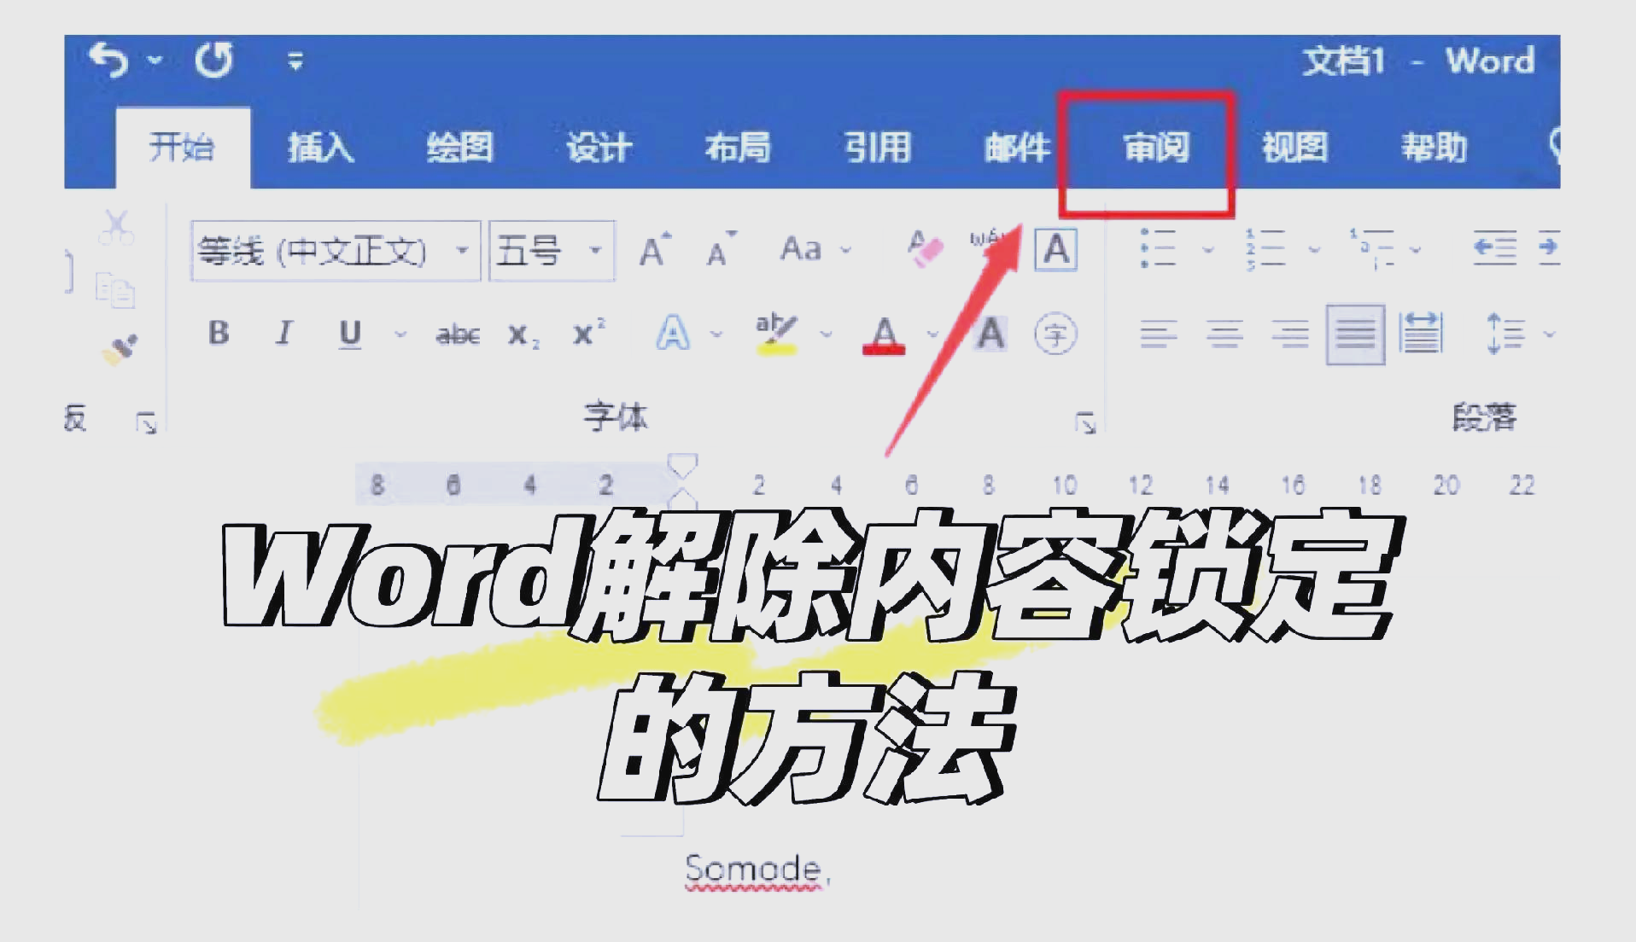Click Decrease Font Size icon
The width and height of the screenshot is (1636, 942).
pos(721,249)
